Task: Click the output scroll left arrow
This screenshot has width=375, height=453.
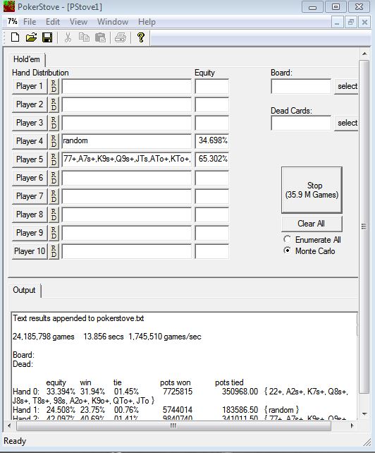Action: [9, 425]
